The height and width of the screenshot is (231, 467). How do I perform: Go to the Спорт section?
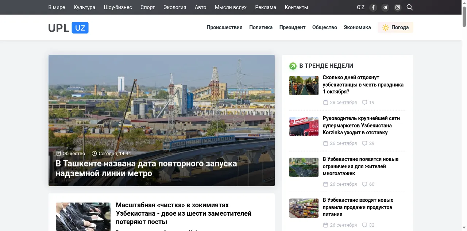pos(148,7)
